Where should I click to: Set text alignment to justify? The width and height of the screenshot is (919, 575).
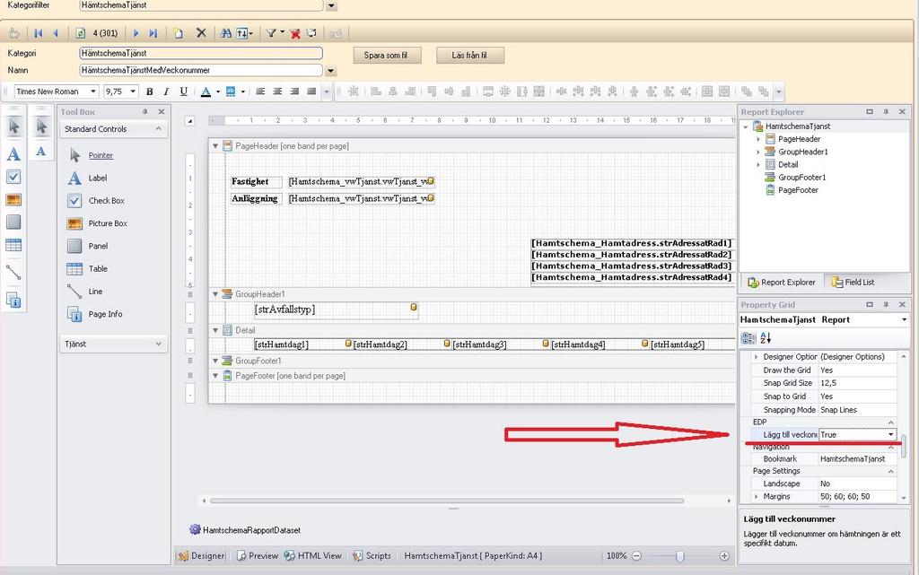311,91
